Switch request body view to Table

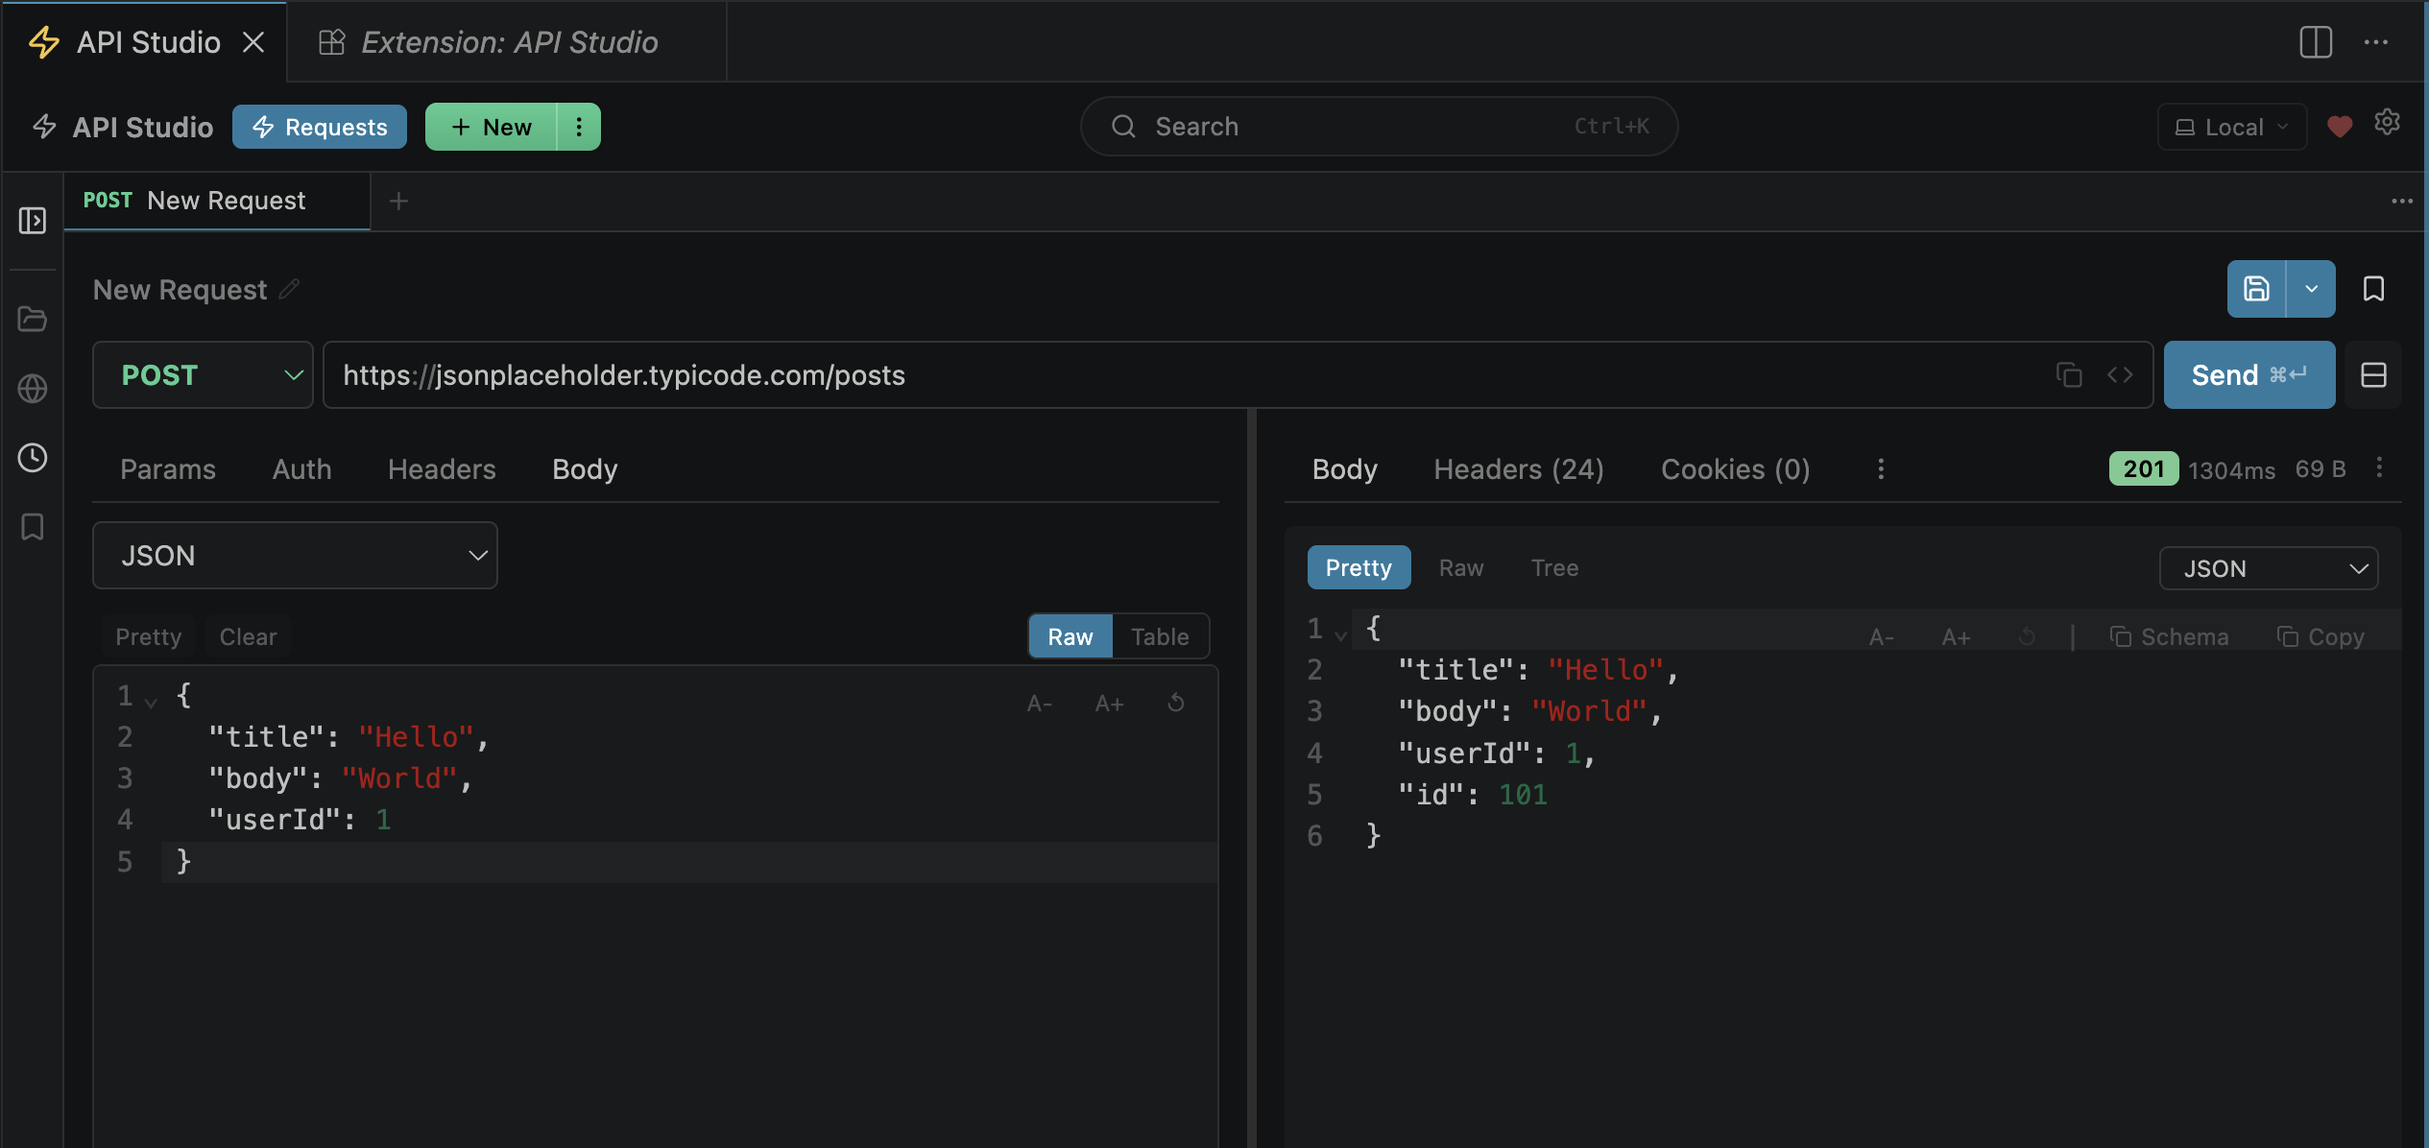pyautogui.click(x=1160, y=636)
